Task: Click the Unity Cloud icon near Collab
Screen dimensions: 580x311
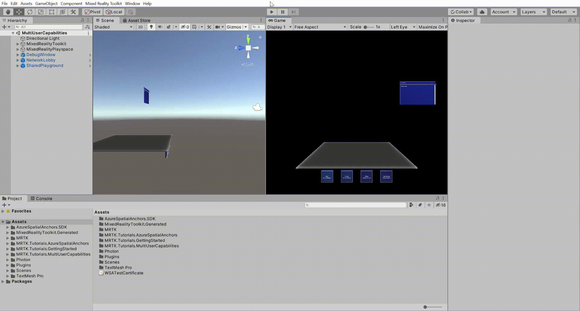Action: click(x=482, y=12)
